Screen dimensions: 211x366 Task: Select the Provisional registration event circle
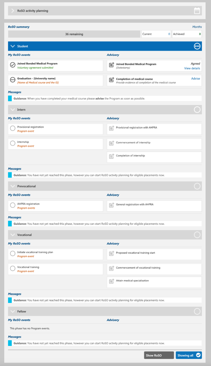13,128
